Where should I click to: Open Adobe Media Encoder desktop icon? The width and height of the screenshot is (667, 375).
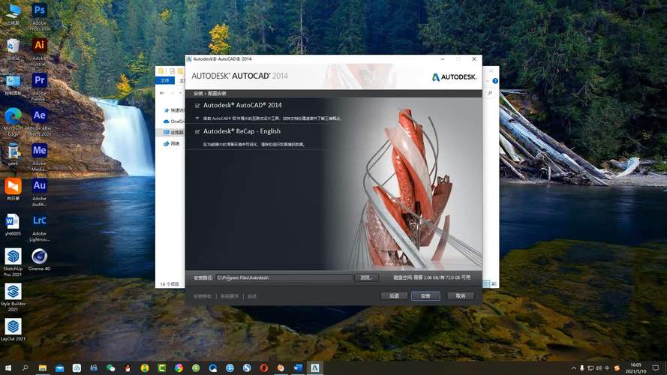tap(40, 151)
